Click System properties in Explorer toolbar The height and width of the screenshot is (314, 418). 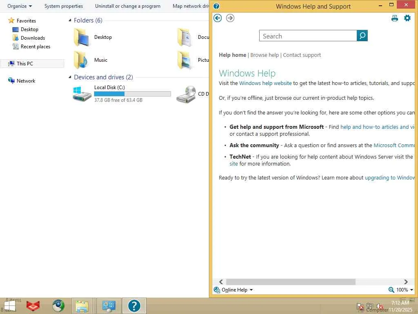coord(63,6)
